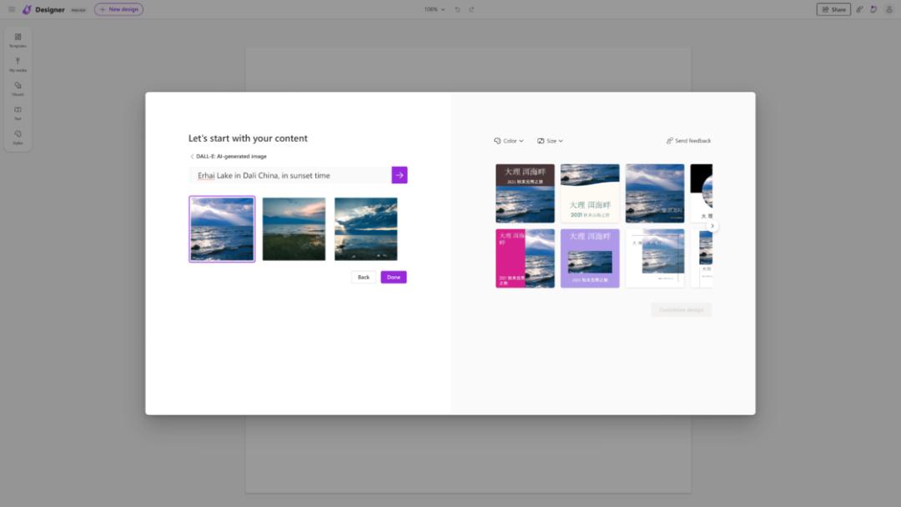Undo the last action

[457, 9]
